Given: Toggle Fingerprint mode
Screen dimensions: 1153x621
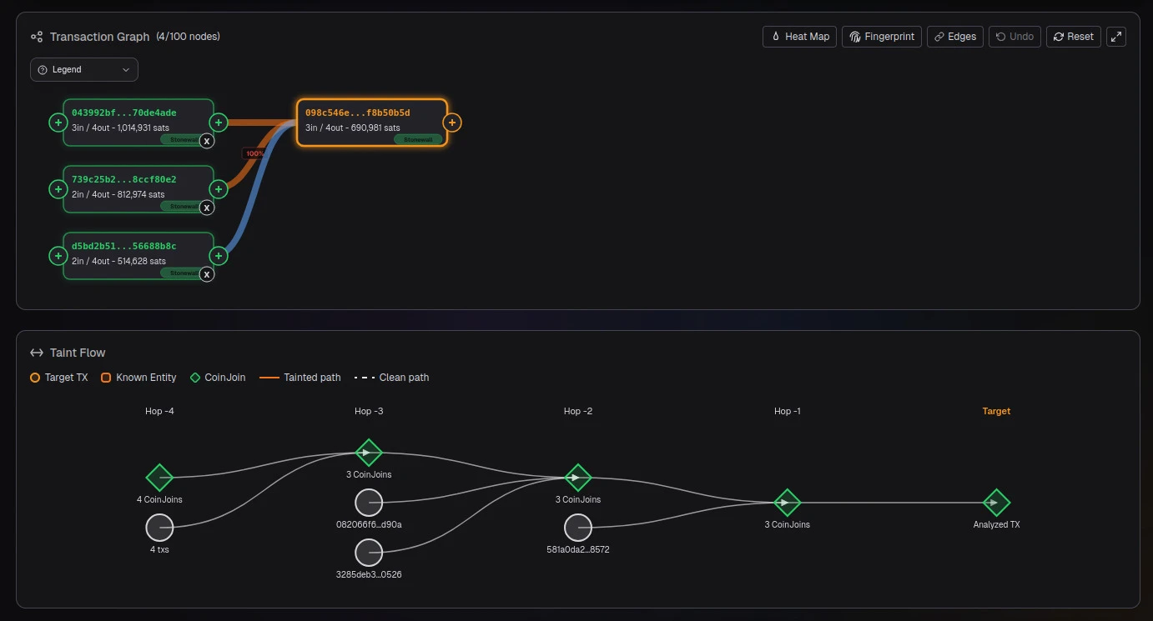Looking at the screenshot, I should coord(882,37).
